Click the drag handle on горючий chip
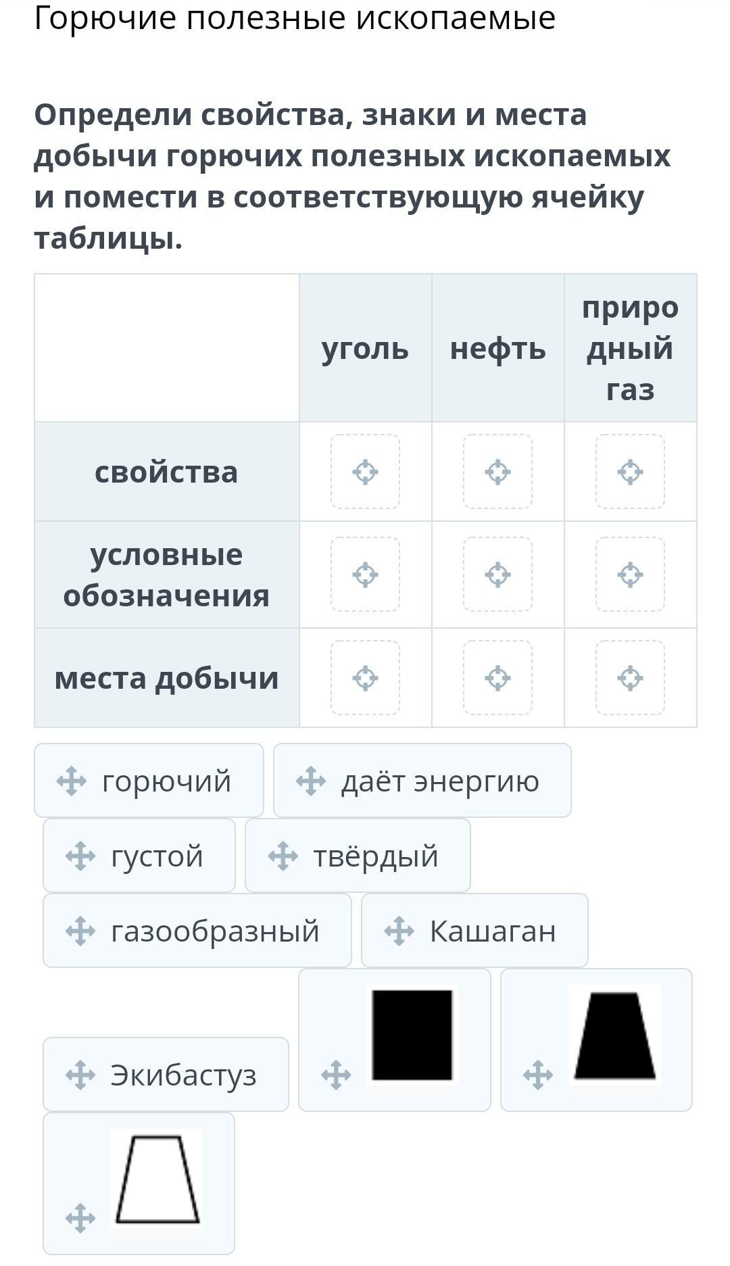Screen dimensions: 730x1266 [x=71, y=781]
